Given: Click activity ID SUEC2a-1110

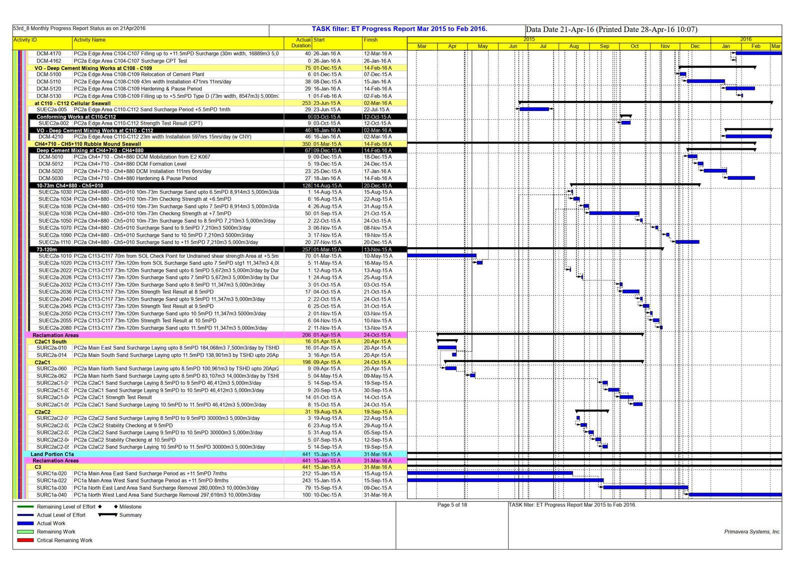Looking at the screenshot, I should (x=55, y=242).
